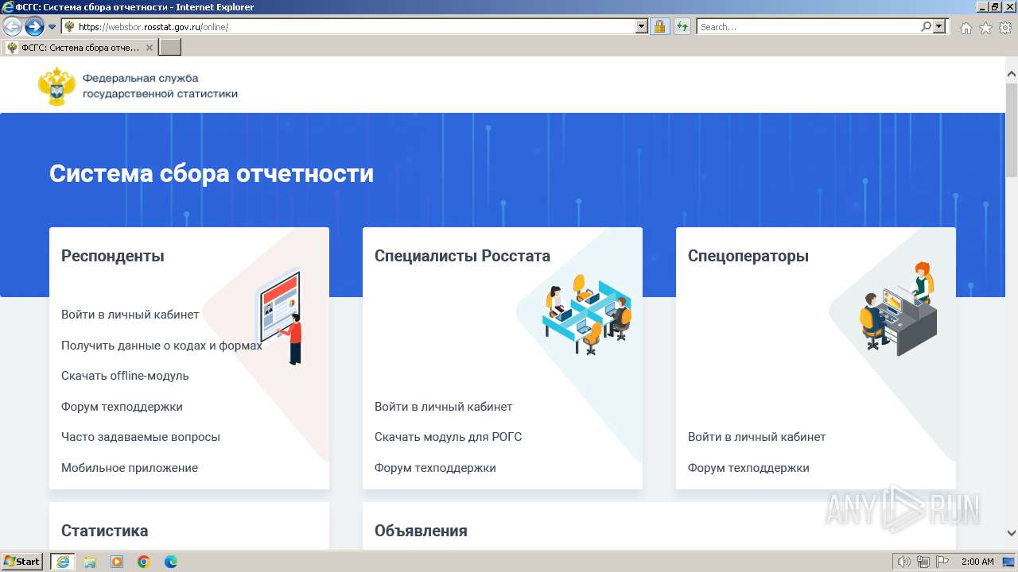Screen dimensions: 1018x572
Task: Click the Объявления section heading
Action: 421,531
